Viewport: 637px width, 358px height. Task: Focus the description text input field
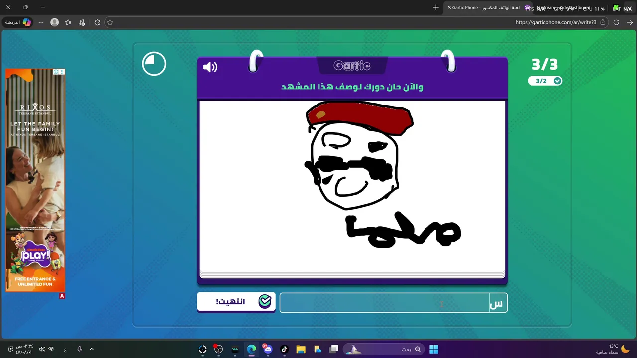(x=393, y=303)
